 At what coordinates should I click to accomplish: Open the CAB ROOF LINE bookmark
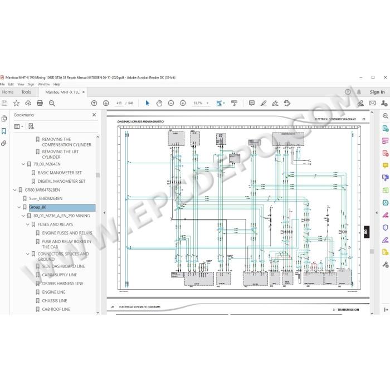(x=56, y=309)
